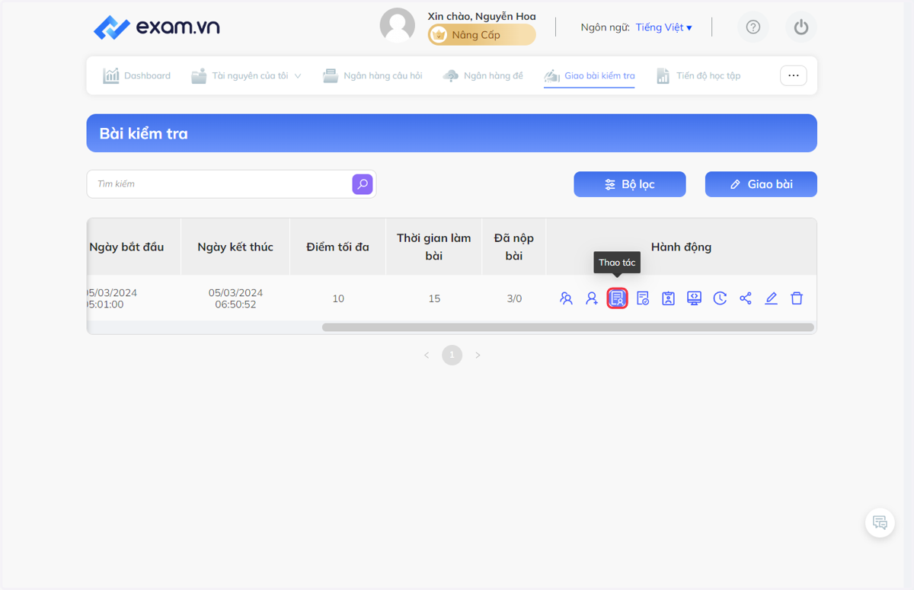The height and width of the screenshot is (590, 914).
Task: Click the add-user icon in row actions
Action: [x=592, y=298]
